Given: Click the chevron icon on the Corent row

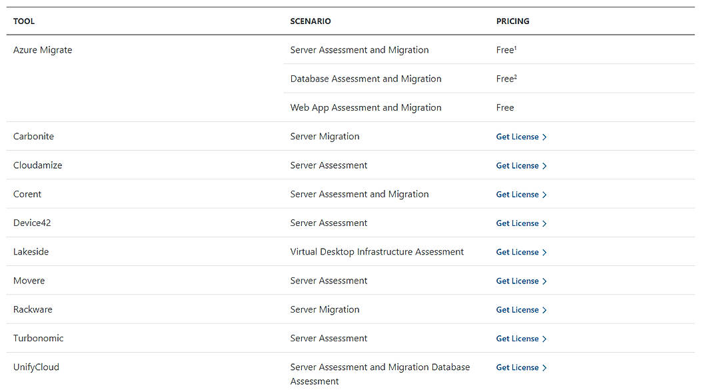Looking at the screenshot, I should coord(544,194).
